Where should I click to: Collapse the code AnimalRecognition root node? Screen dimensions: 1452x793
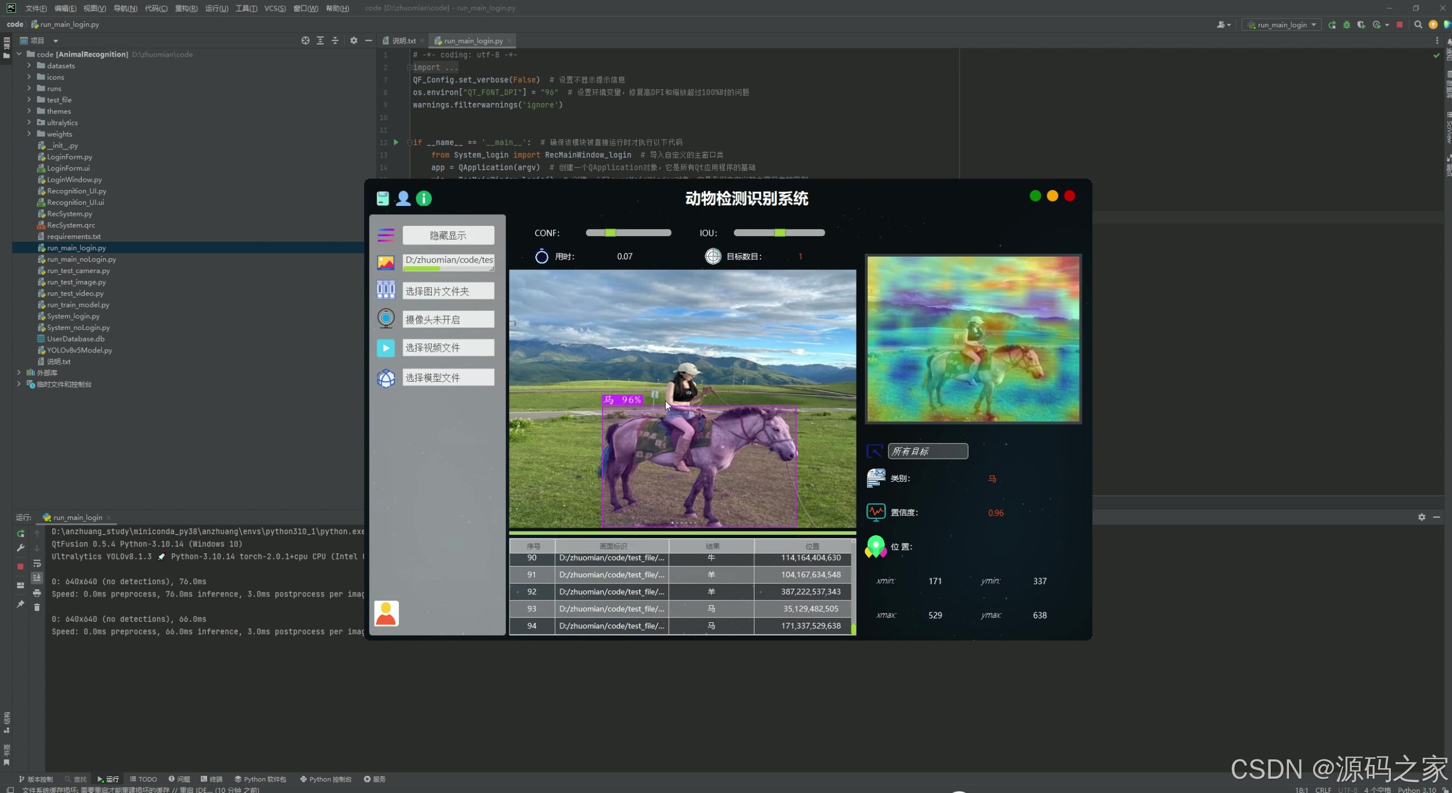[19, 54]
